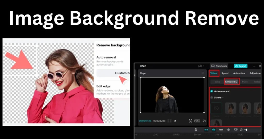
Task: Click the timeline zoom slider handle
Action: (x=246, y=130)
